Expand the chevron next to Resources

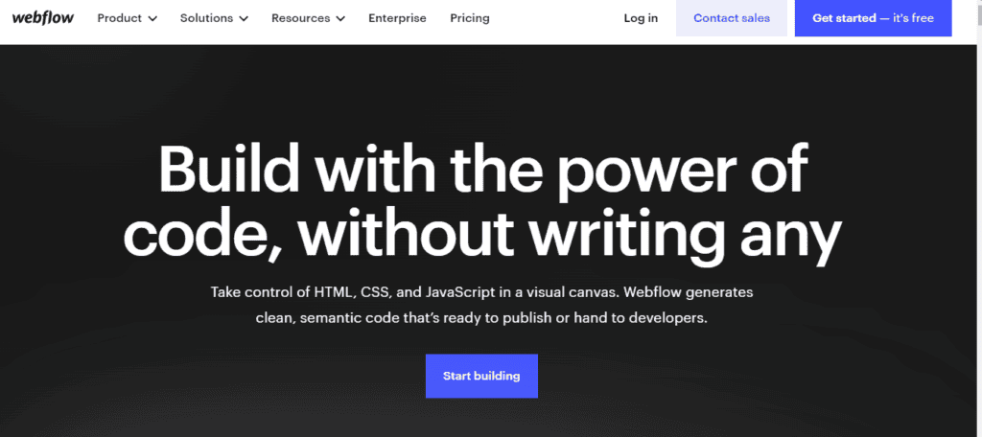pyautogui.click(x=339, y=18)
